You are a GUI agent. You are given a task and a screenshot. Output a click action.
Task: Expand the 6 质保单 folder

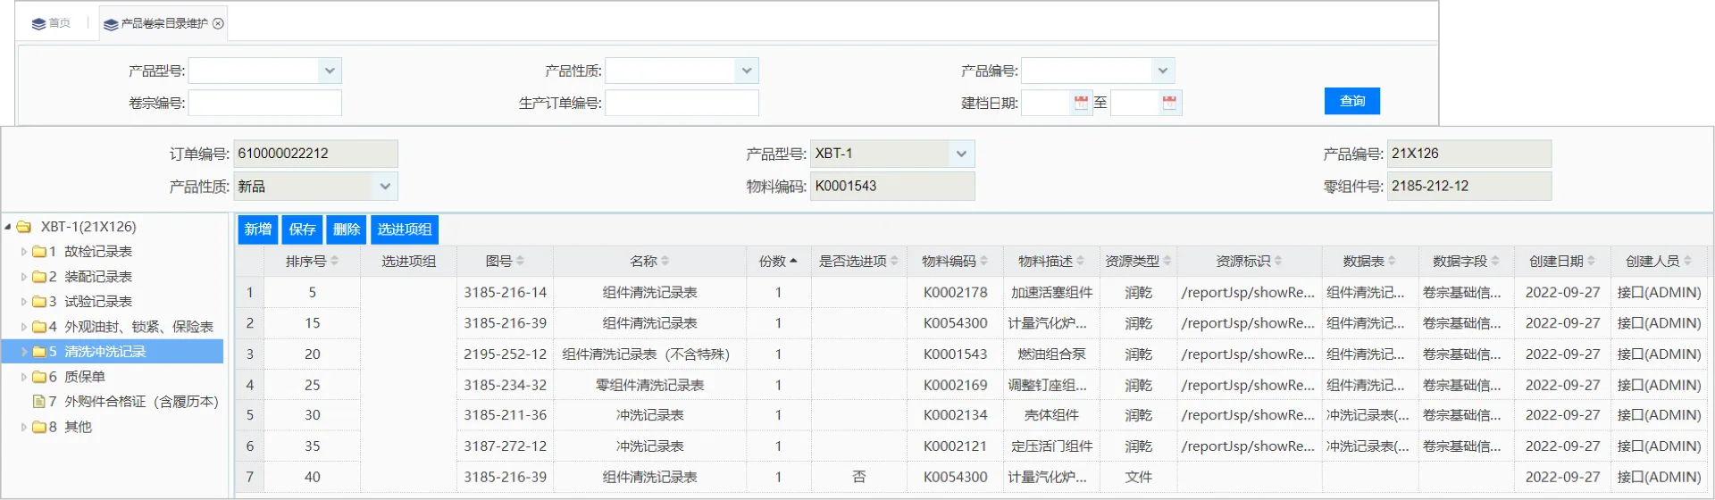[x=24, y=377]
